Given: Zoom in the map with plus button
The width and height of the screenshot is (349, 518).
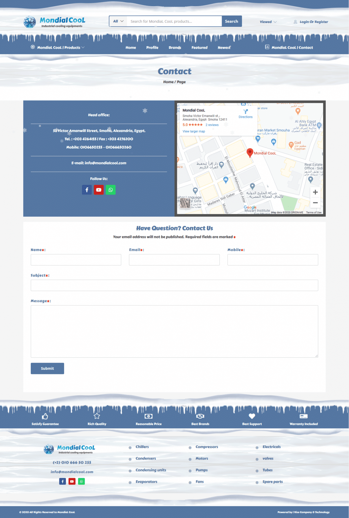Looking at the screenshot, I should (315, 192).
